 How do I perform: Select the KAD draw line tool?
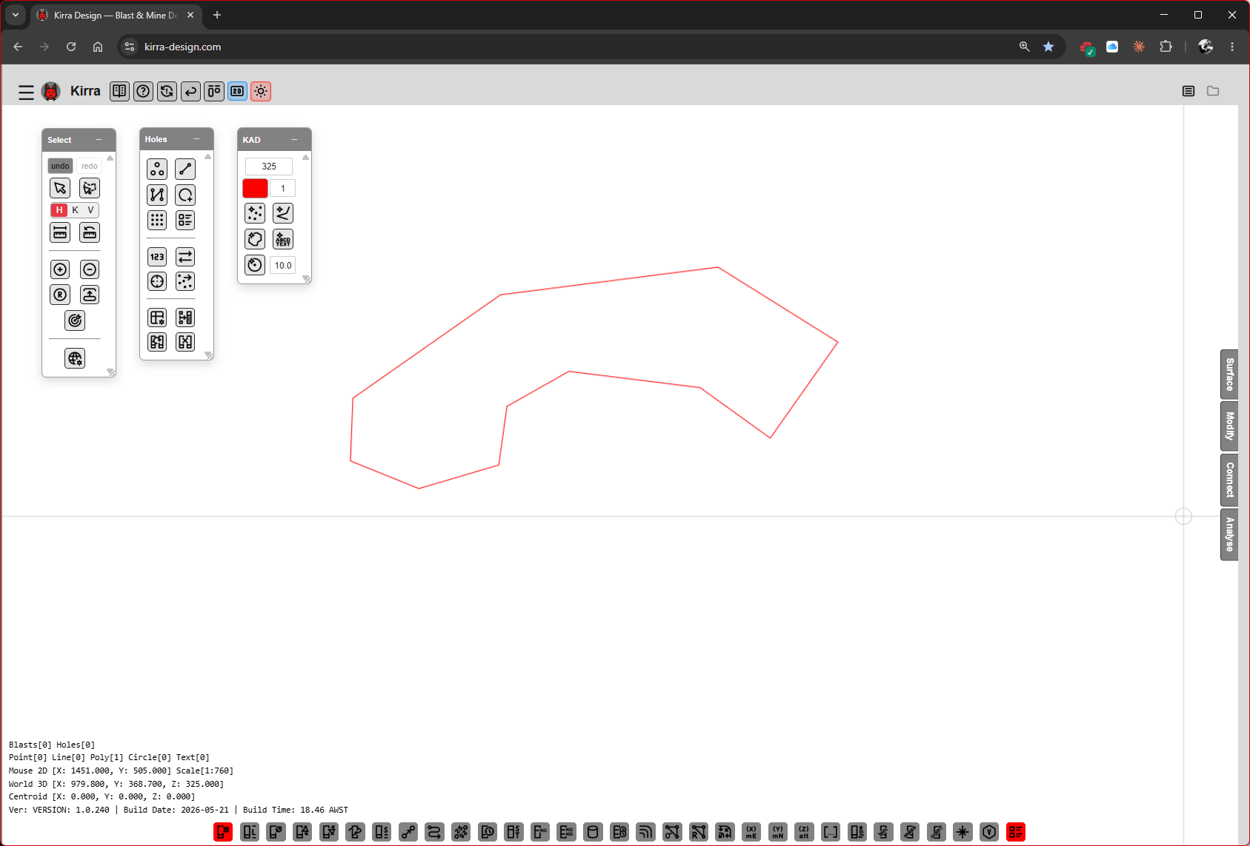pyautogui.click(x=283, y=213)
